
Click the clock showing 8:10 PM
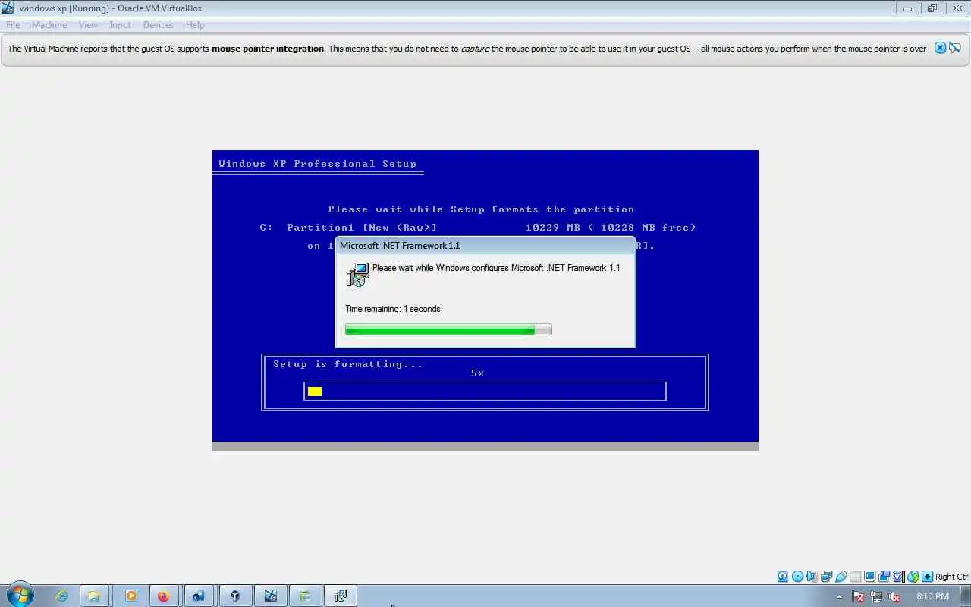coord(932,596)
